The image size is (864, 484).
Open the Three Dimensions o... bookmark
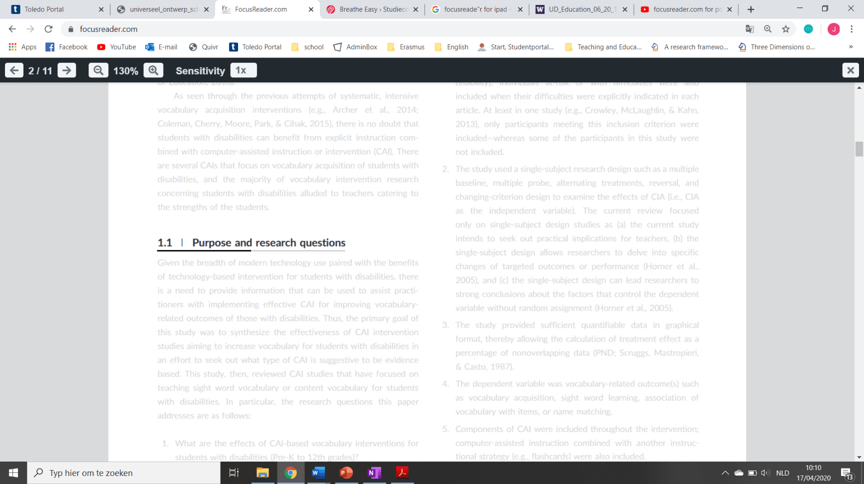click(x=777, y=47)
